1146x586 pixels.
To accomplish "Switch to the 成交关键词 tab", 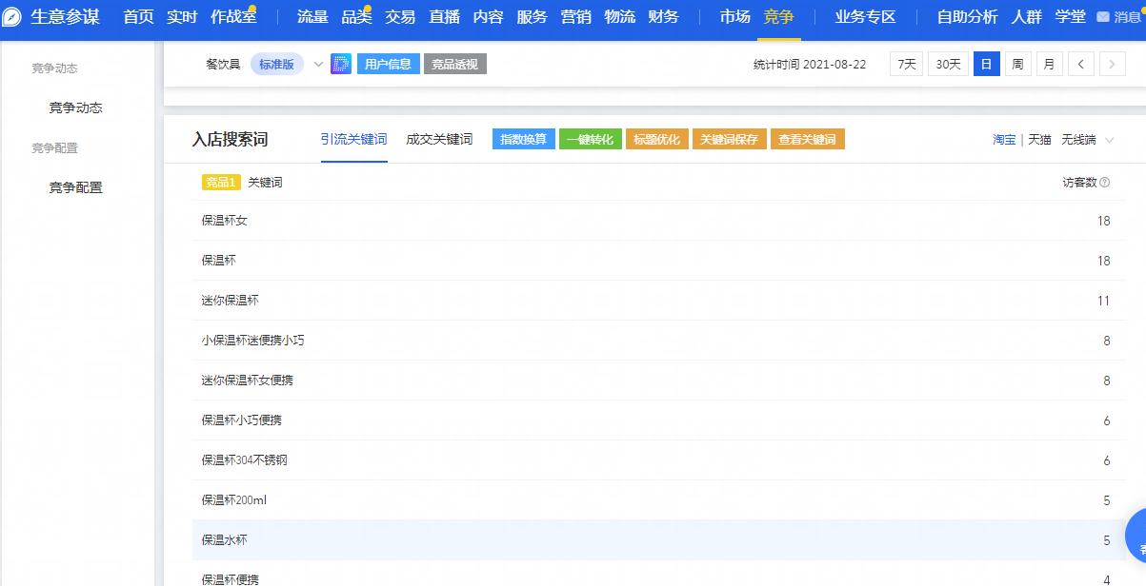I will click(x=439, y=138).
